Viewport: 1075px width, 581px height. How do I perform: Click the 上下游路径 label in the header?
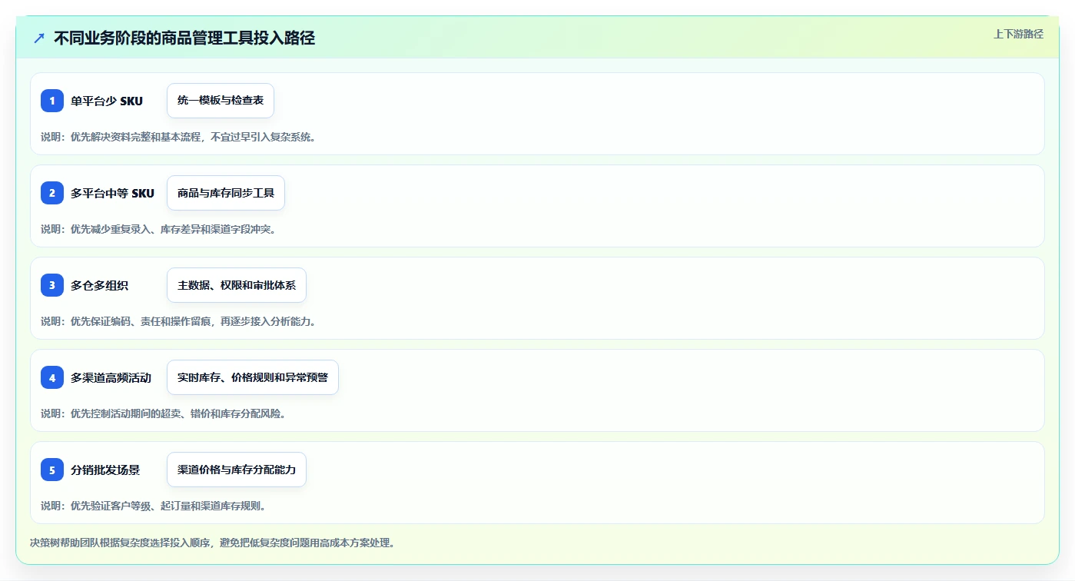pyautogui.click(x=1018, y=34)
